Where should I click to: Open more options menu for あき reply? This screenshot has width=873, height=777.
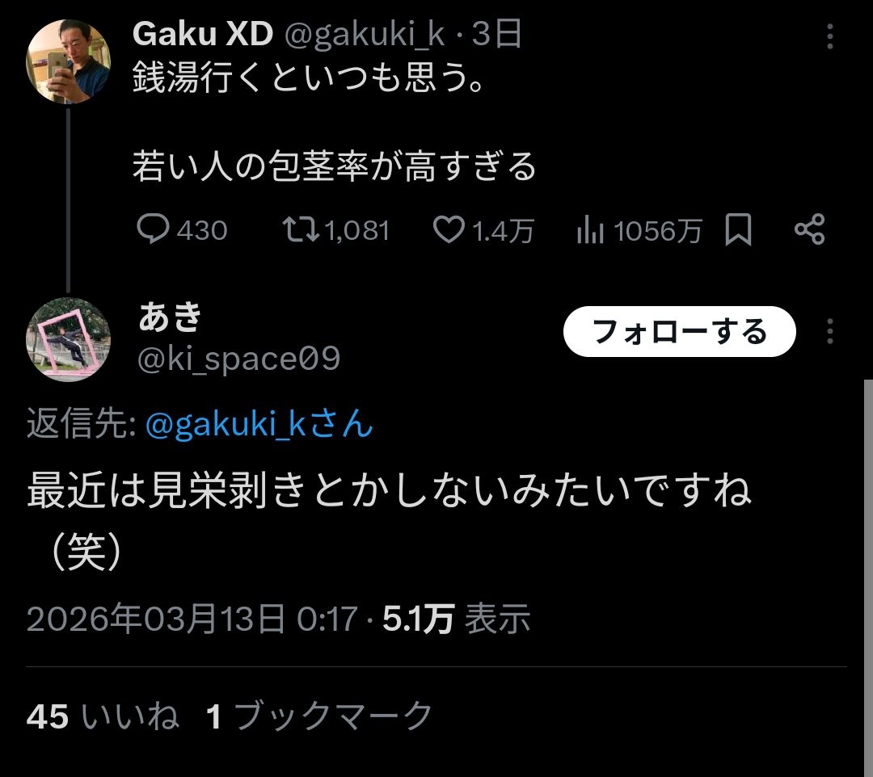coord(829,331)
